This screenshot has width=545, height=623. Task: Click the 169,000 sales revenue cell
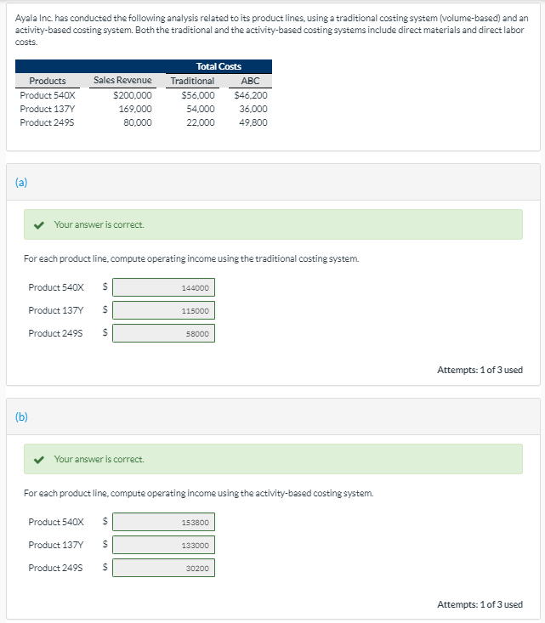click(x=135, y=109)
